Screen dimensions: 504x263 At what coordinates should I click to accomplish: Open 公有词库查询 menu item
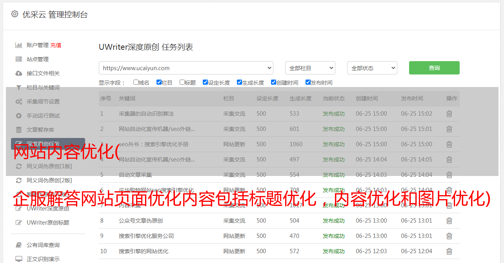[x=43, y=245]
